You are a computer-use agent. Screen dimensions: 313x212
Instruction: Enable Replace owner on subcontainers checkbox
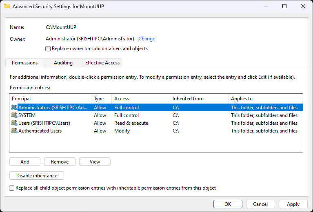(x=48, y=49)
